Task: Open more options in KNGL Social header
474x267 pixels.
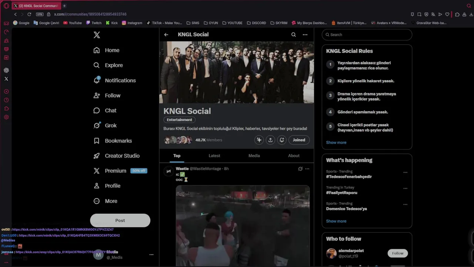Action: (x=305, y=34)
